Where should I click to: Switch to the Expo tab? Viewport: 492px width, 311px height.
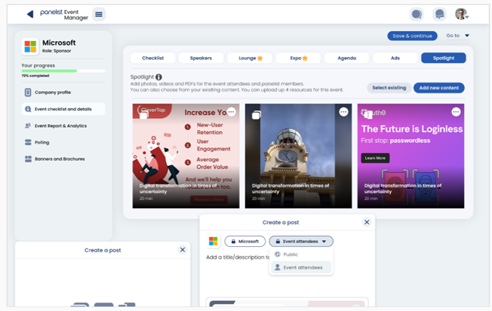click(298, 58)
